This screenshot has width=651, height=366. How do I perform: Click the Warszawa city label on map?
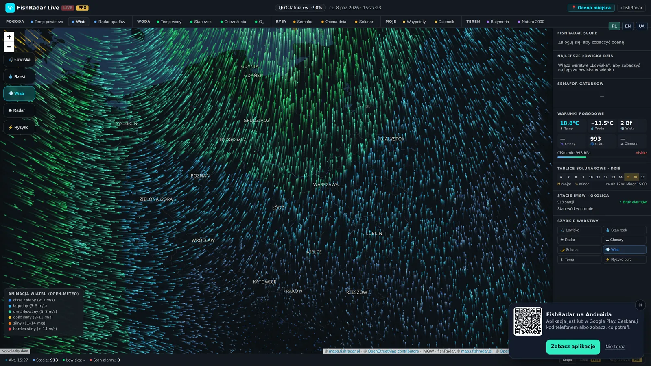326,184
